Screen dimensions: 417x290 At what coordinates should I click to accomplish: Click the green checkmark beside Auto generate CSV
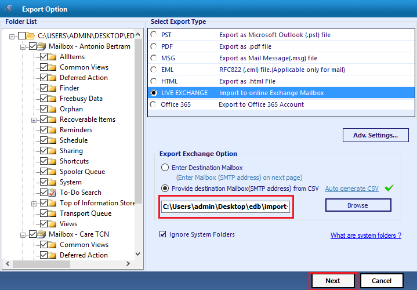click(389, 188)
